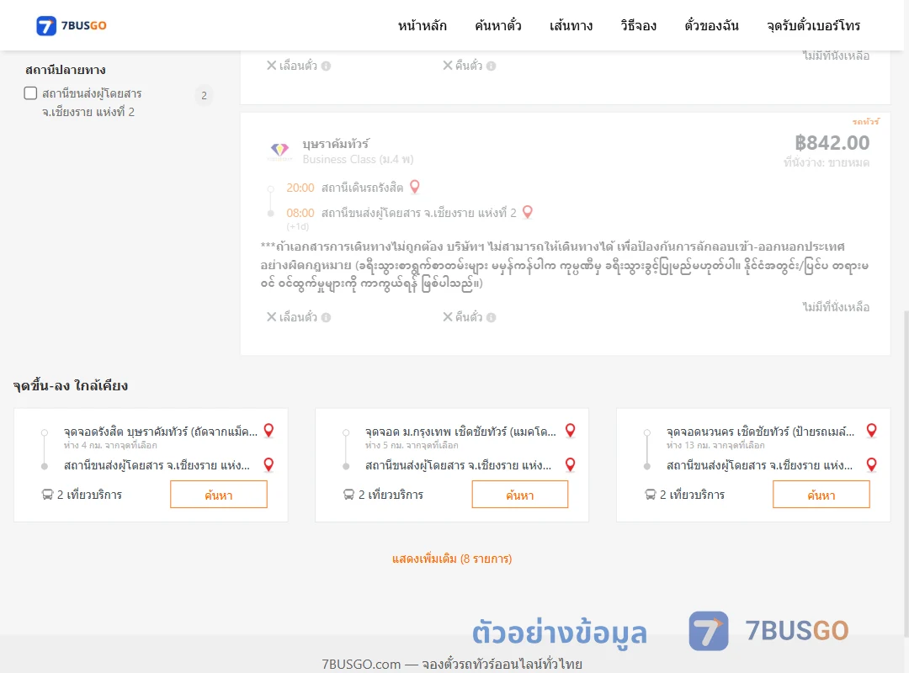Click เลื่อนตั๋ว label in บุษราคัมทัวร์ card
The width and height of the screenshot is (909, 673).
pyautogui.click(x=298, y=317)
